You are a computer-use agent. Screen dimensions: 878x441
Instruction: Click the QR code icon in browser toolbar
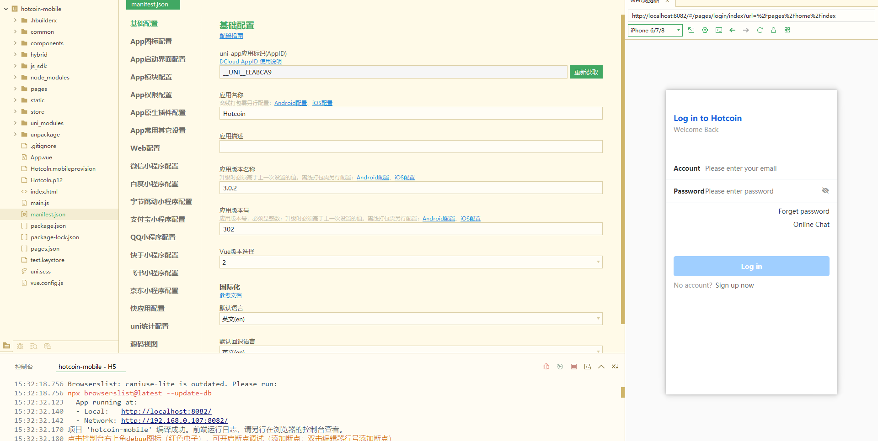[x=787, y=30]
